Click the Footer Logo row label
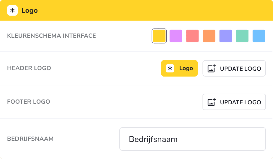The height and width of the screenshot is (159, 273). tap(29, 102)
